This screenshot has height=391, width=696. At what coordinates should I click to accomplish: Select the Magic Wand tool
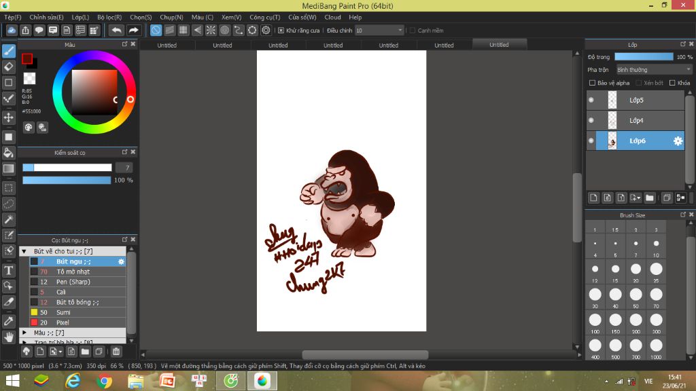[x=8, y=219]
